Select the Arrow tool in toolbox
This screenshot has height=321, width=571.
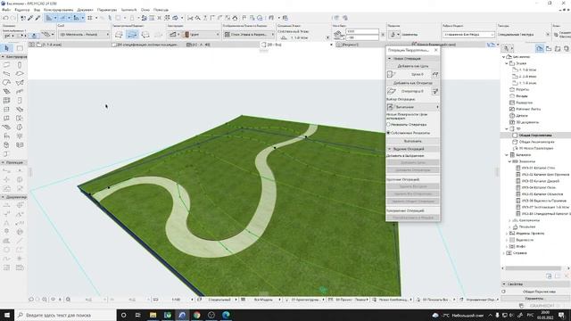pyautogui.click(x=7, y=48)
